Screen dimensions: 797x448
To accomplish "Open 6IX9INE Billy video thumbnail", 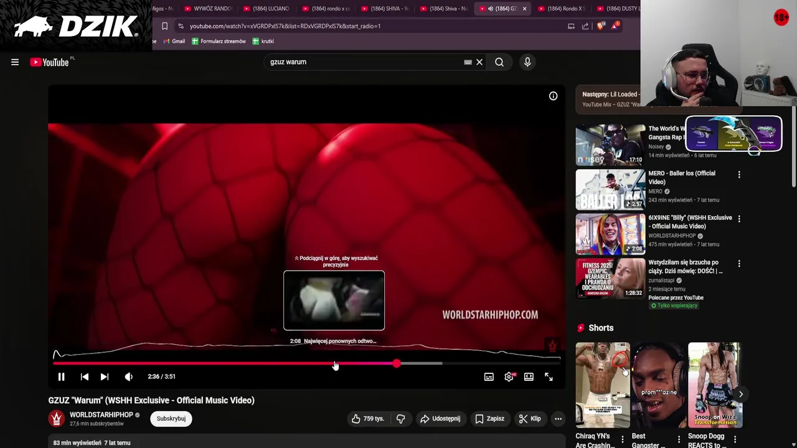I will [610, 234].
